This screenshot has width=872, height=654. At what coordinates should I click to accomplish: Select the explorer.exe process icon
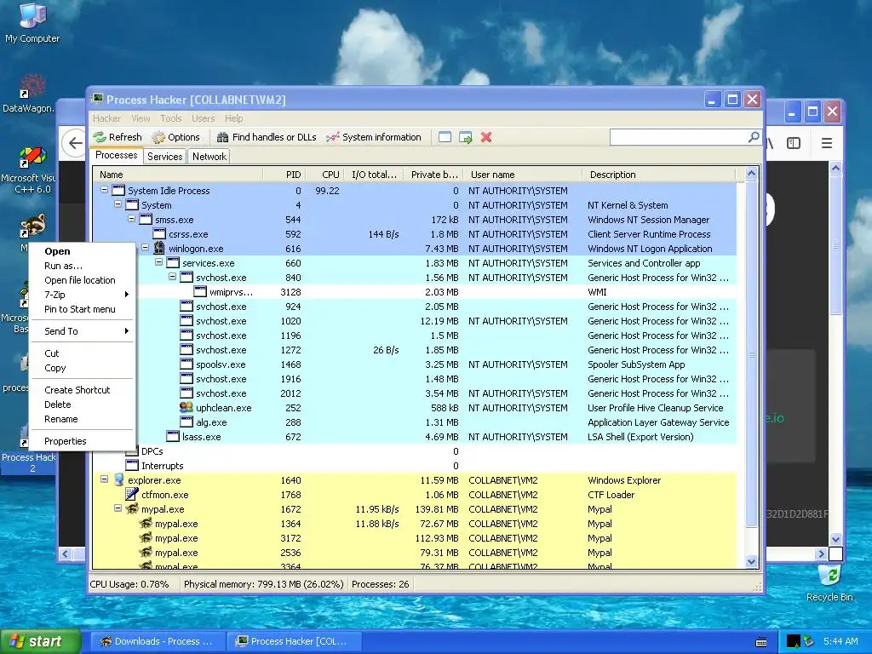coord(118,480)
